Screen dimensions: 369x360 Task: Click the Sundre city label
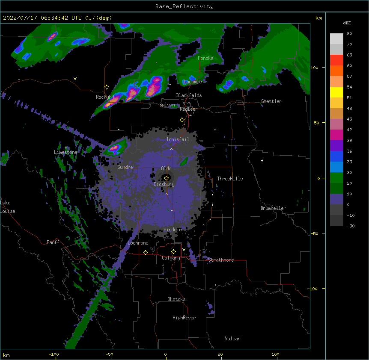click(125, 167)
